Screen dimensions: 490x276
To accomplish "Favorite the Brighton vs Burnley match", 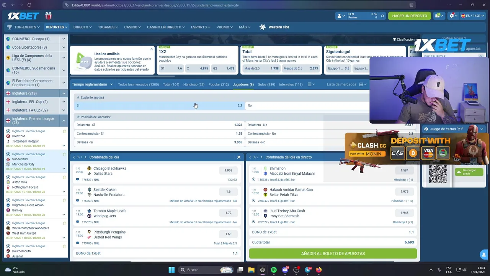I will click(x=64, y=200).
